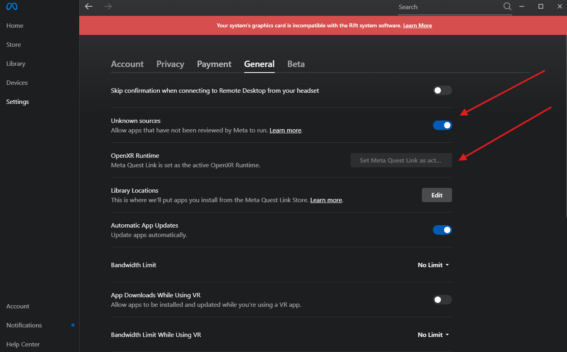Open Notifications in the sidebar

tap(24, 325)
